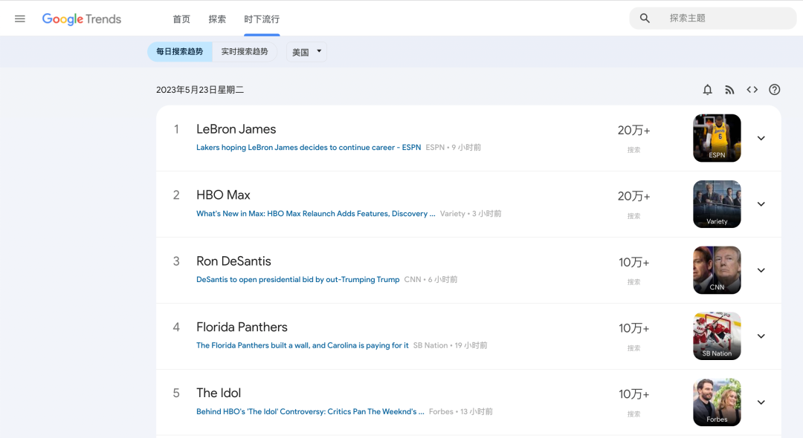This screenshot has width=803, height=438.
Task: Click the 10万+ count for The Idol
Action: click(x=633, y=394)
